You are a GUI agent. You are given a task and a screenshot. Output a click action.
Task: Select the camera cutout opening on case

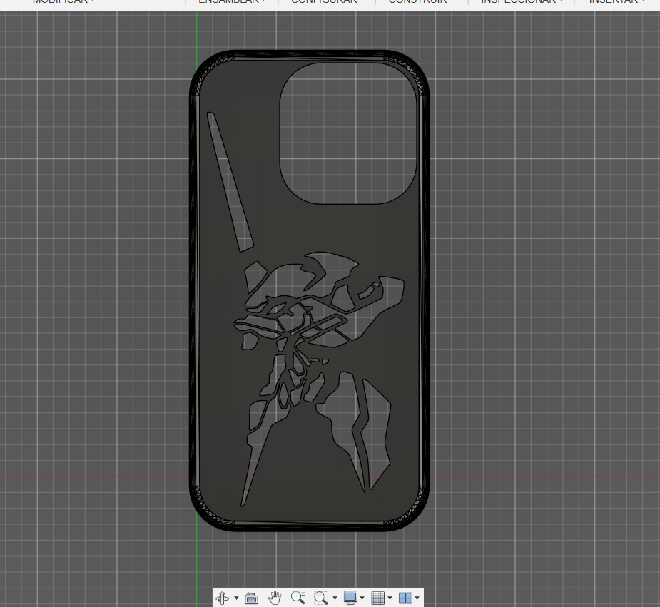348,133
